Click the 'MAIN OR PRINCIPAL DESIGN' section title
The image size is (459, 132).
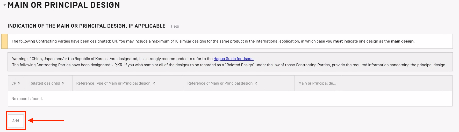click(64, 5)
